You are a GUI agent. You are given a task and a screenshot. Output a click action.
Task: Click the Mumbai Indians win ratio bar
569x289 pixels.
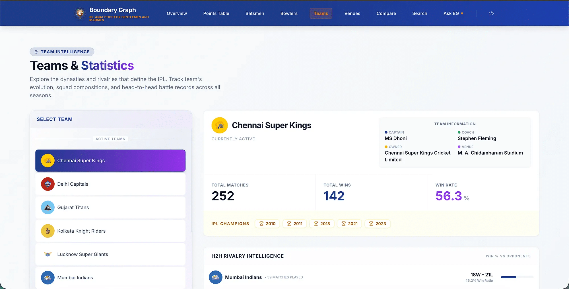tap(517, 277)
